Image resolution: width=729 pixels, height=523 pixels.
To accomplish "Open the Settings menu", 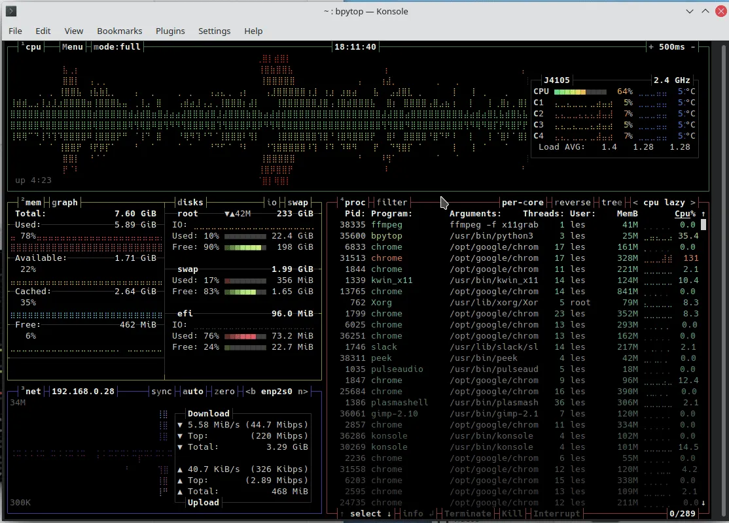I will [x=215, y=31].
